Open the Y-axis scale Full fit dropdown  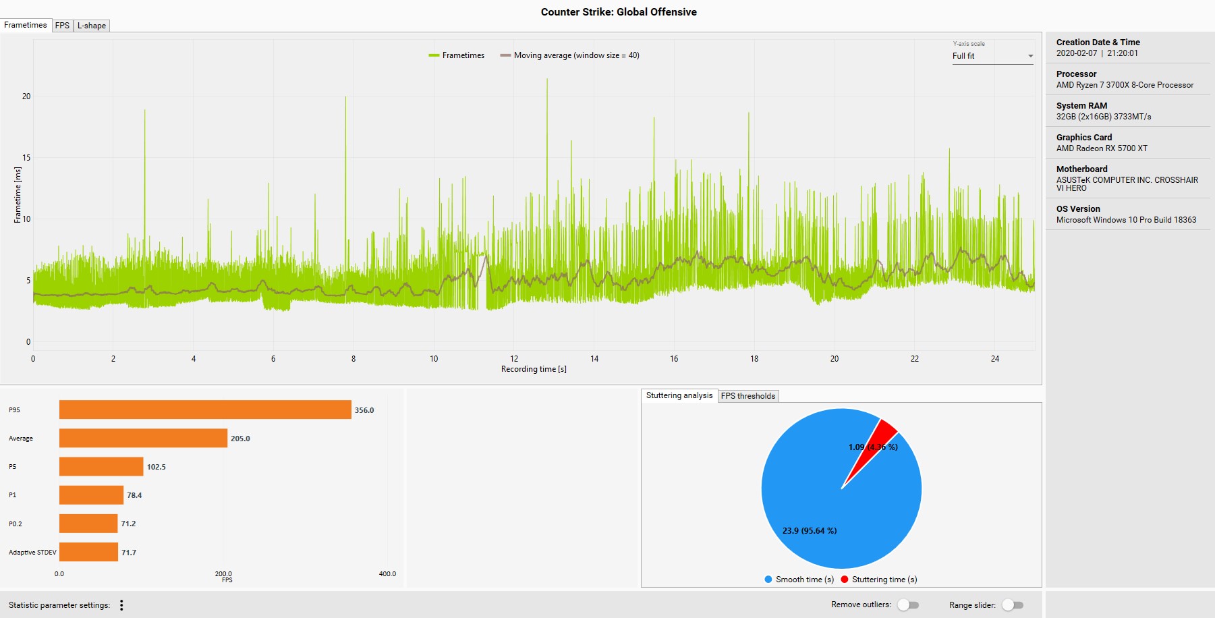tap(992, 56)
